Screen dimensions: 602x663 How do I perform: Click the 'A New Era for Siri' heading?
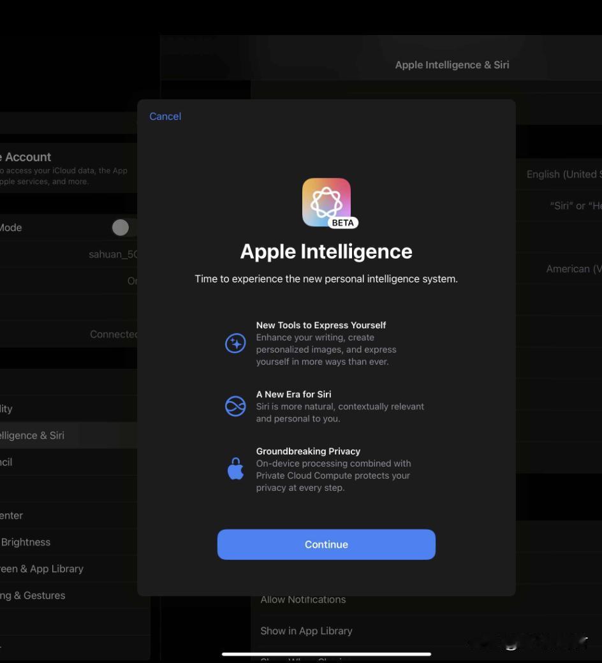[293, 394]
